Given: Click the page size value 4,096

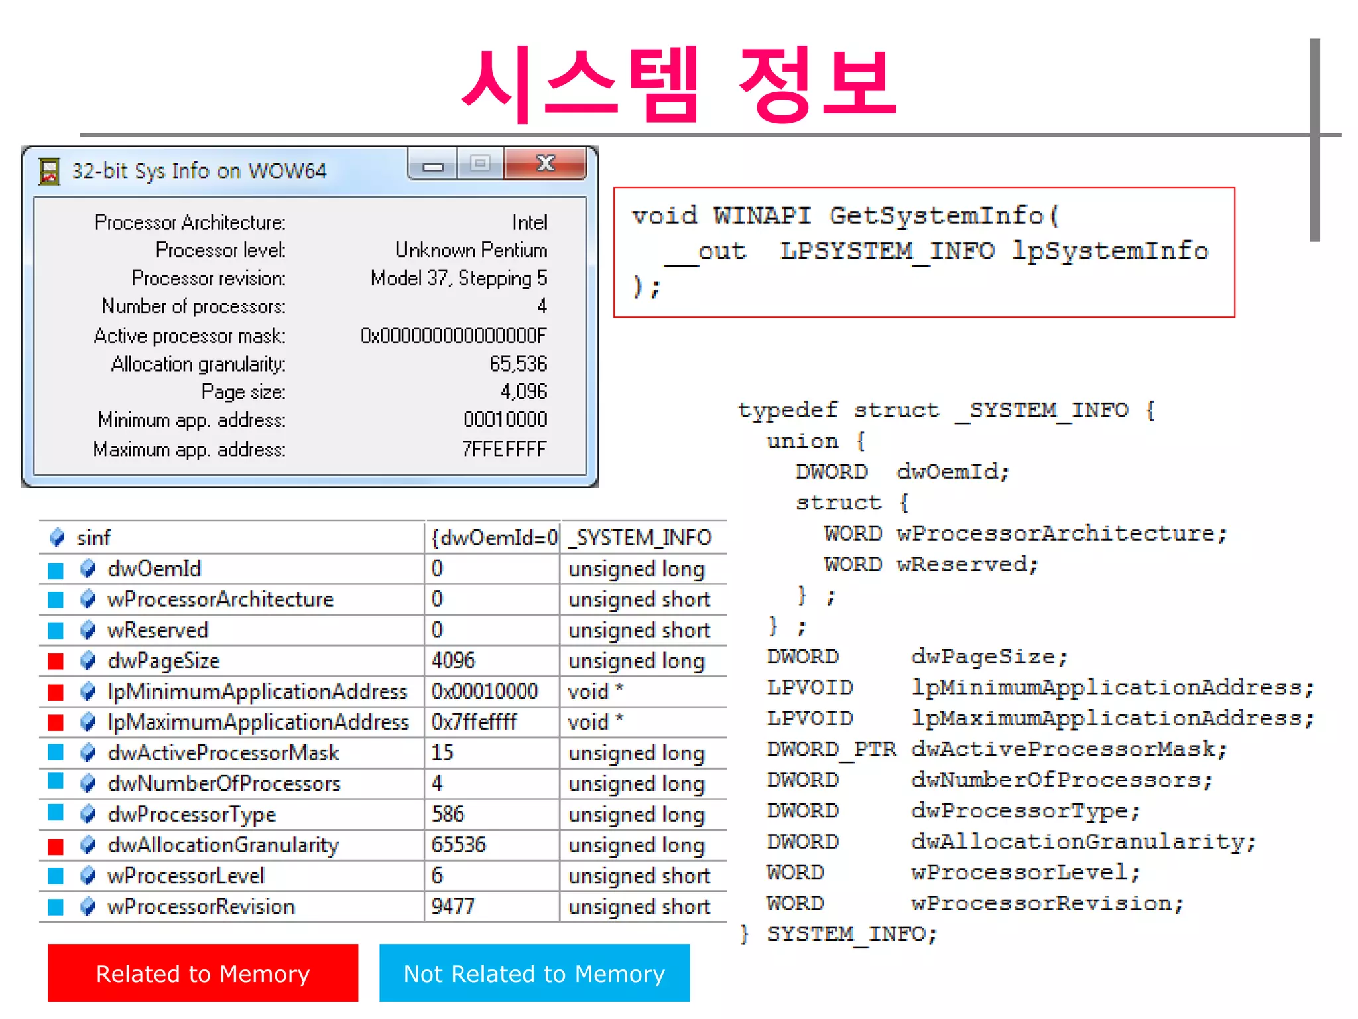Looking at the screenshot, I should tap(524, 391).
